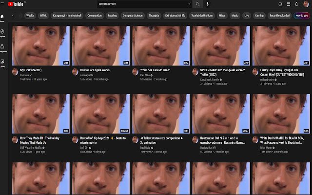
Task: Open the hamburger guide menu
Action: point(2,4)
